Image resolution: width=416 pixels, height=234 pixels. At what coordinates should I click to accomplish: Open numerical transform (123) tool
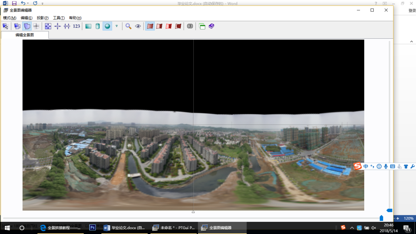click(x=76, y=26)
